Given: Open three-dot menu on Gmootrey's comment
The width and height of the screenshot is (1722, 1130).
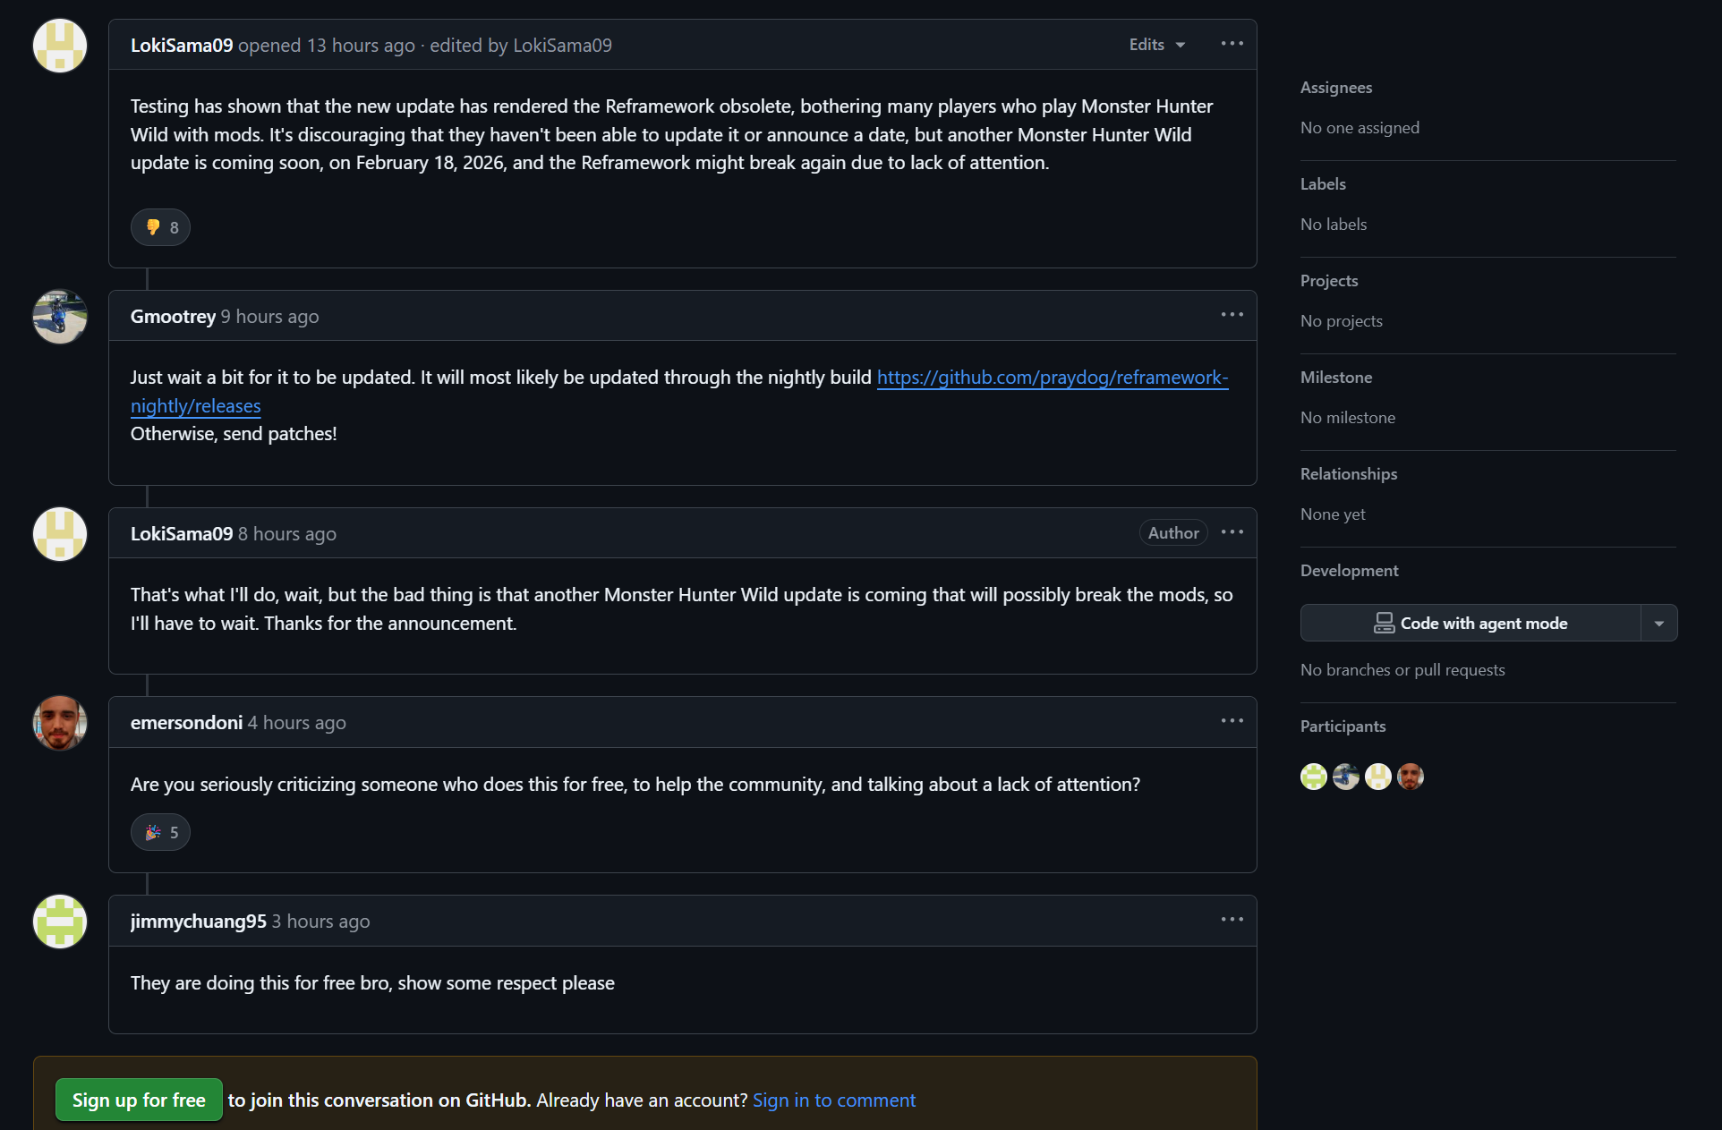Looking at the screenshot, I should click(1232, 315).
